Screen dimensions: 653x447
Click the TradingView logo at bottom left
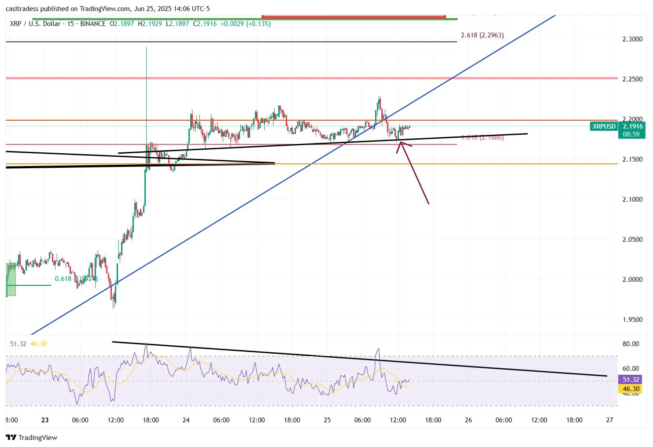pyautogui.click(x=11, y=437)
